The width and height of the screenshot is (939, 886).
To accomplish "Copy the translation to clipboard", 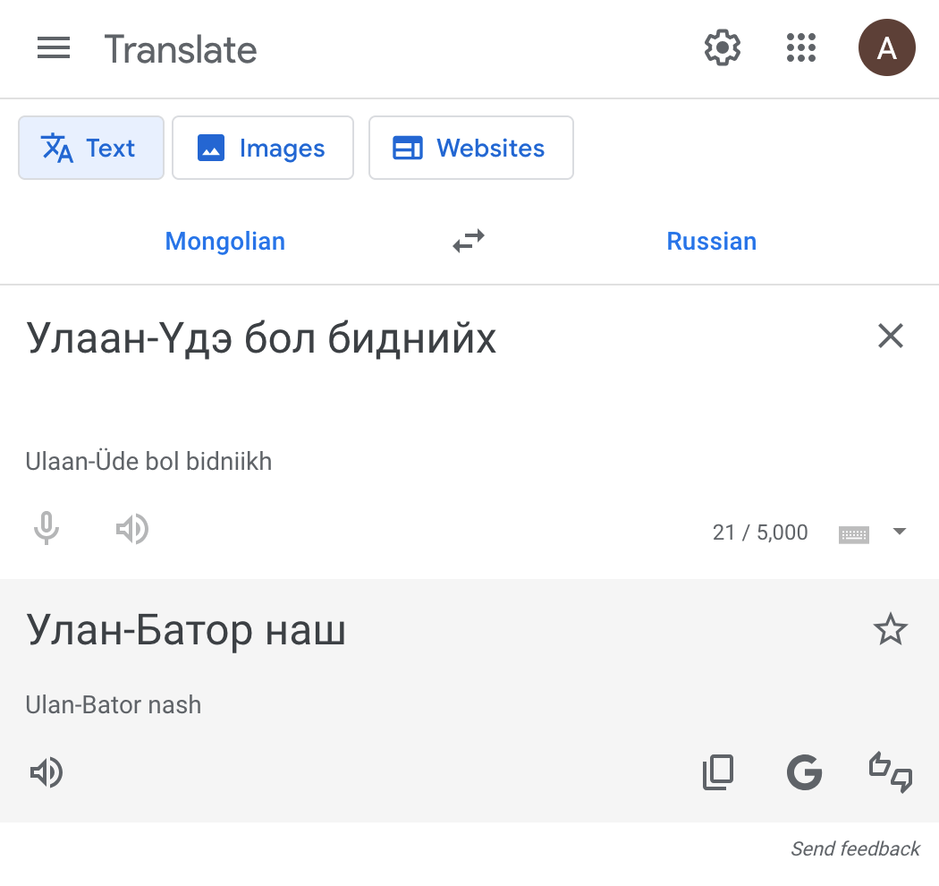I will 718,772.
